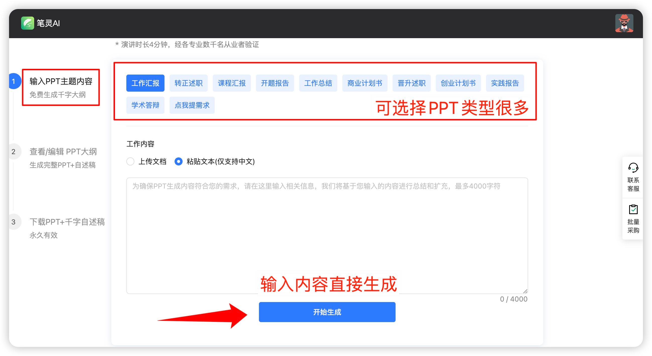Viewport: 652px width, 356px height.
Task: Open the 点我提需求 option
Action: tap(192, 105)
